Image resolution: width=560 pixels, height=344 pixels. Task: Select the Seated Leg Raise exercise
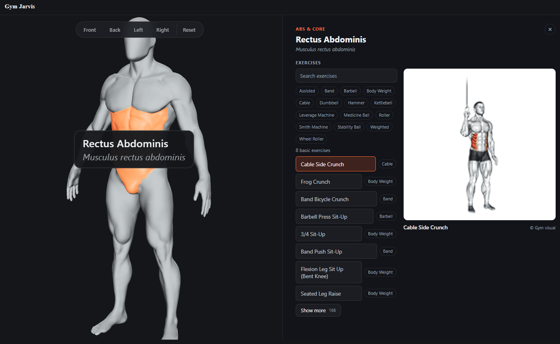[329, 293]
